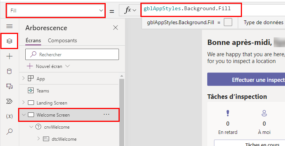Viewport: 285px width, 146px height.
Task: Open the Nouvel écran dropdown chevron
Action: click(68, 66)
